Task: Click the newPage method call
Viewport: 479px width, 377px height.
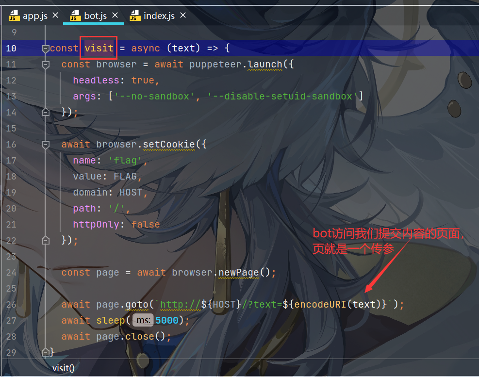Action: (x=239, y=272)
